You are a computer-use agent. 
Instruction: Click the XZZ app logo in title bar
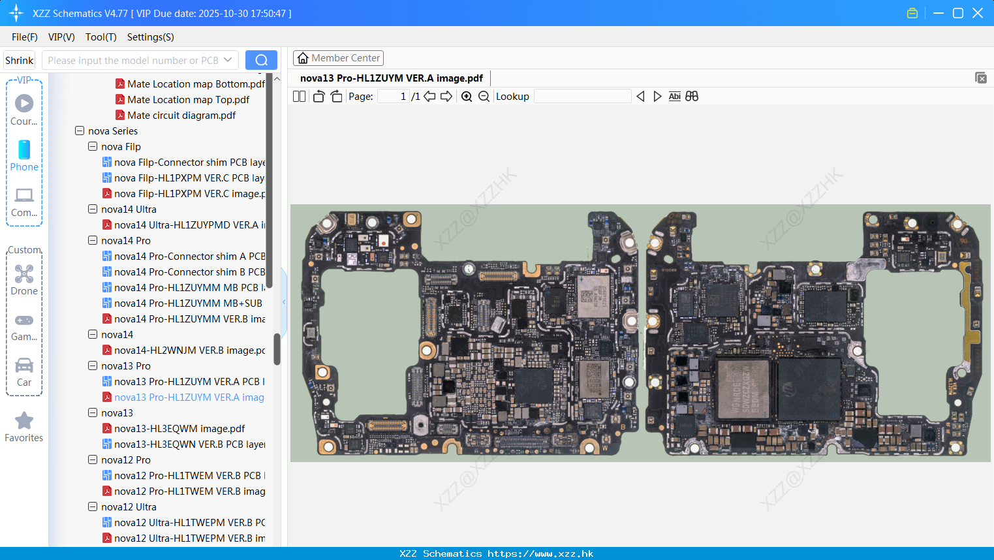[x=16, y=13]
